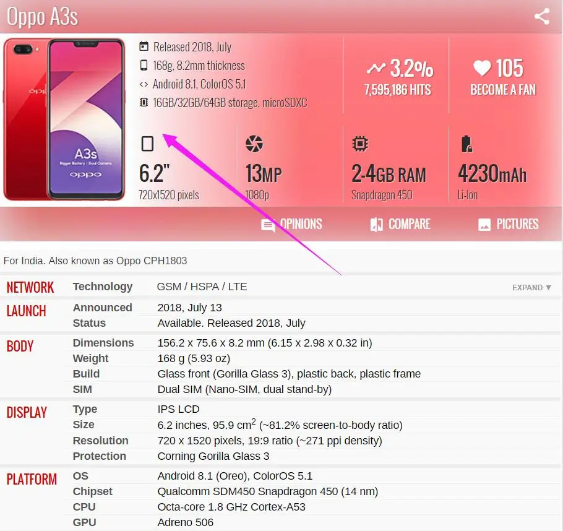Image resolution: width=563 pixels, height=531 pixels.
Task: Click the Compare phones icon
Action: pos(376,225)
